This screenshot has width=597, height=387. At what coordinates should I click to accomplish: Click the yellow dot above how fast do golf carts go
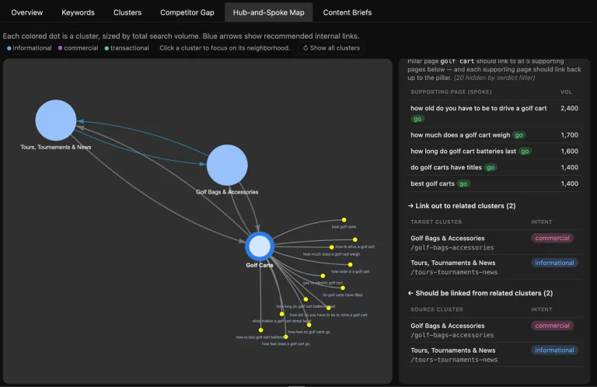pyautogui.click(x=309, y=325)
